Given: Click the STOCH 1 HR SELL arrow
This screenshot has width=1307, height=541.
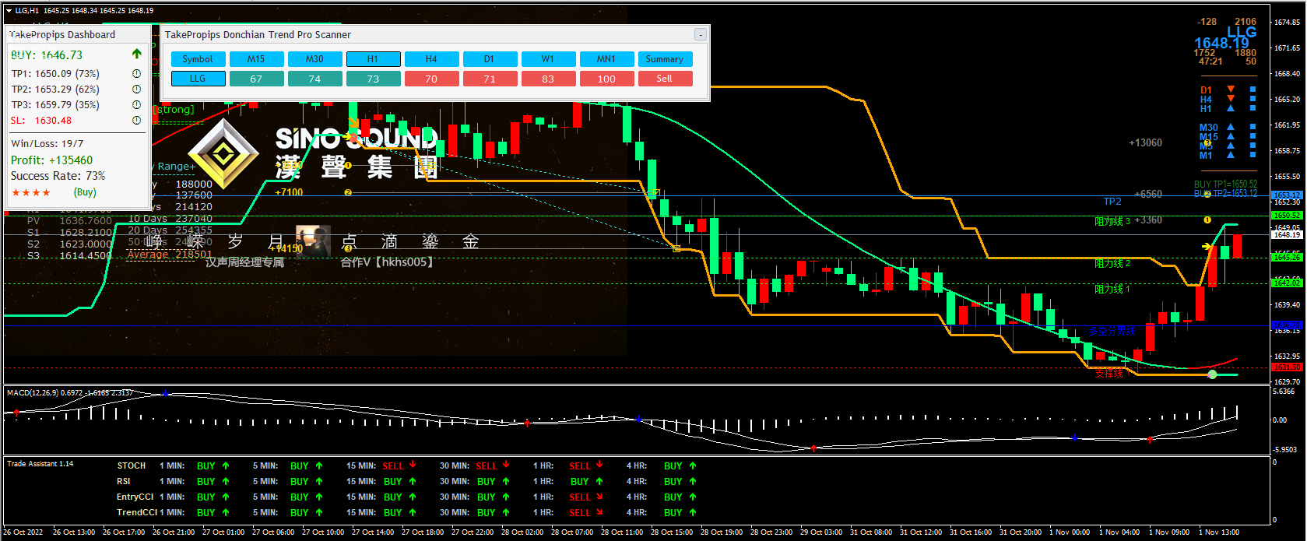Looking at the screenshot, I should pyautogui.click(x=599, y=465).
